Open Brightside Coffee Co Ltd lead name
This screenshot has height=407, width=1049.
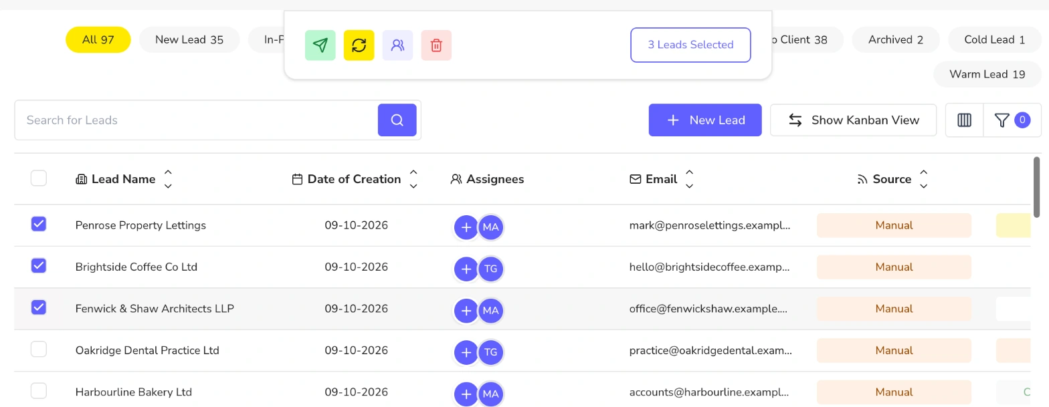pyautogui.click(x=136, y=267)
